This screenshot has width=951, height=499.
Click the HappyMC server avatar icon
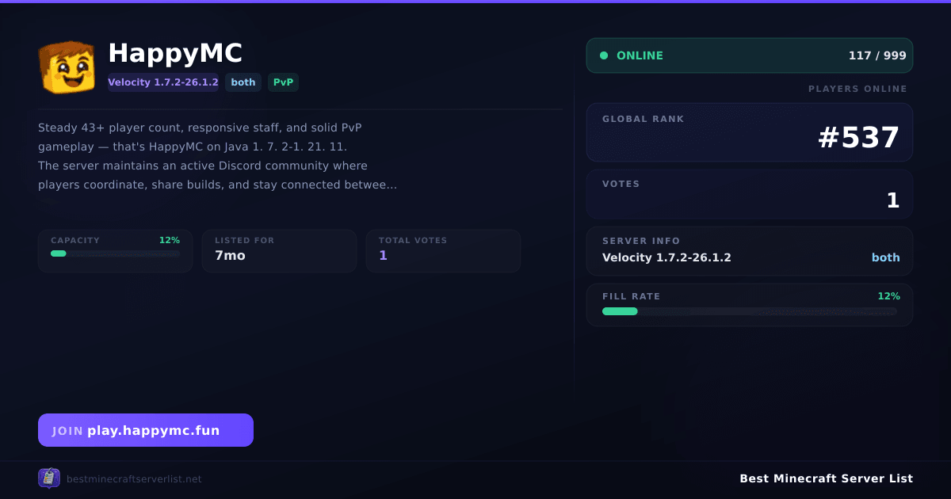coord(67,67)
